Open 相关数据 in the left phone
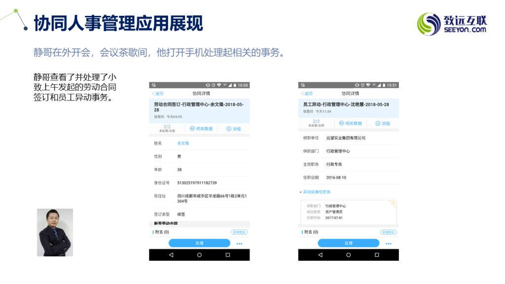This screenshot has width=505, height=284. tap(201, 129)
